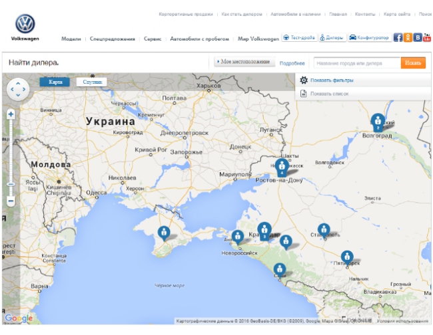Open Модели menu item
The image size is (433, 335).
pos(71,39)
